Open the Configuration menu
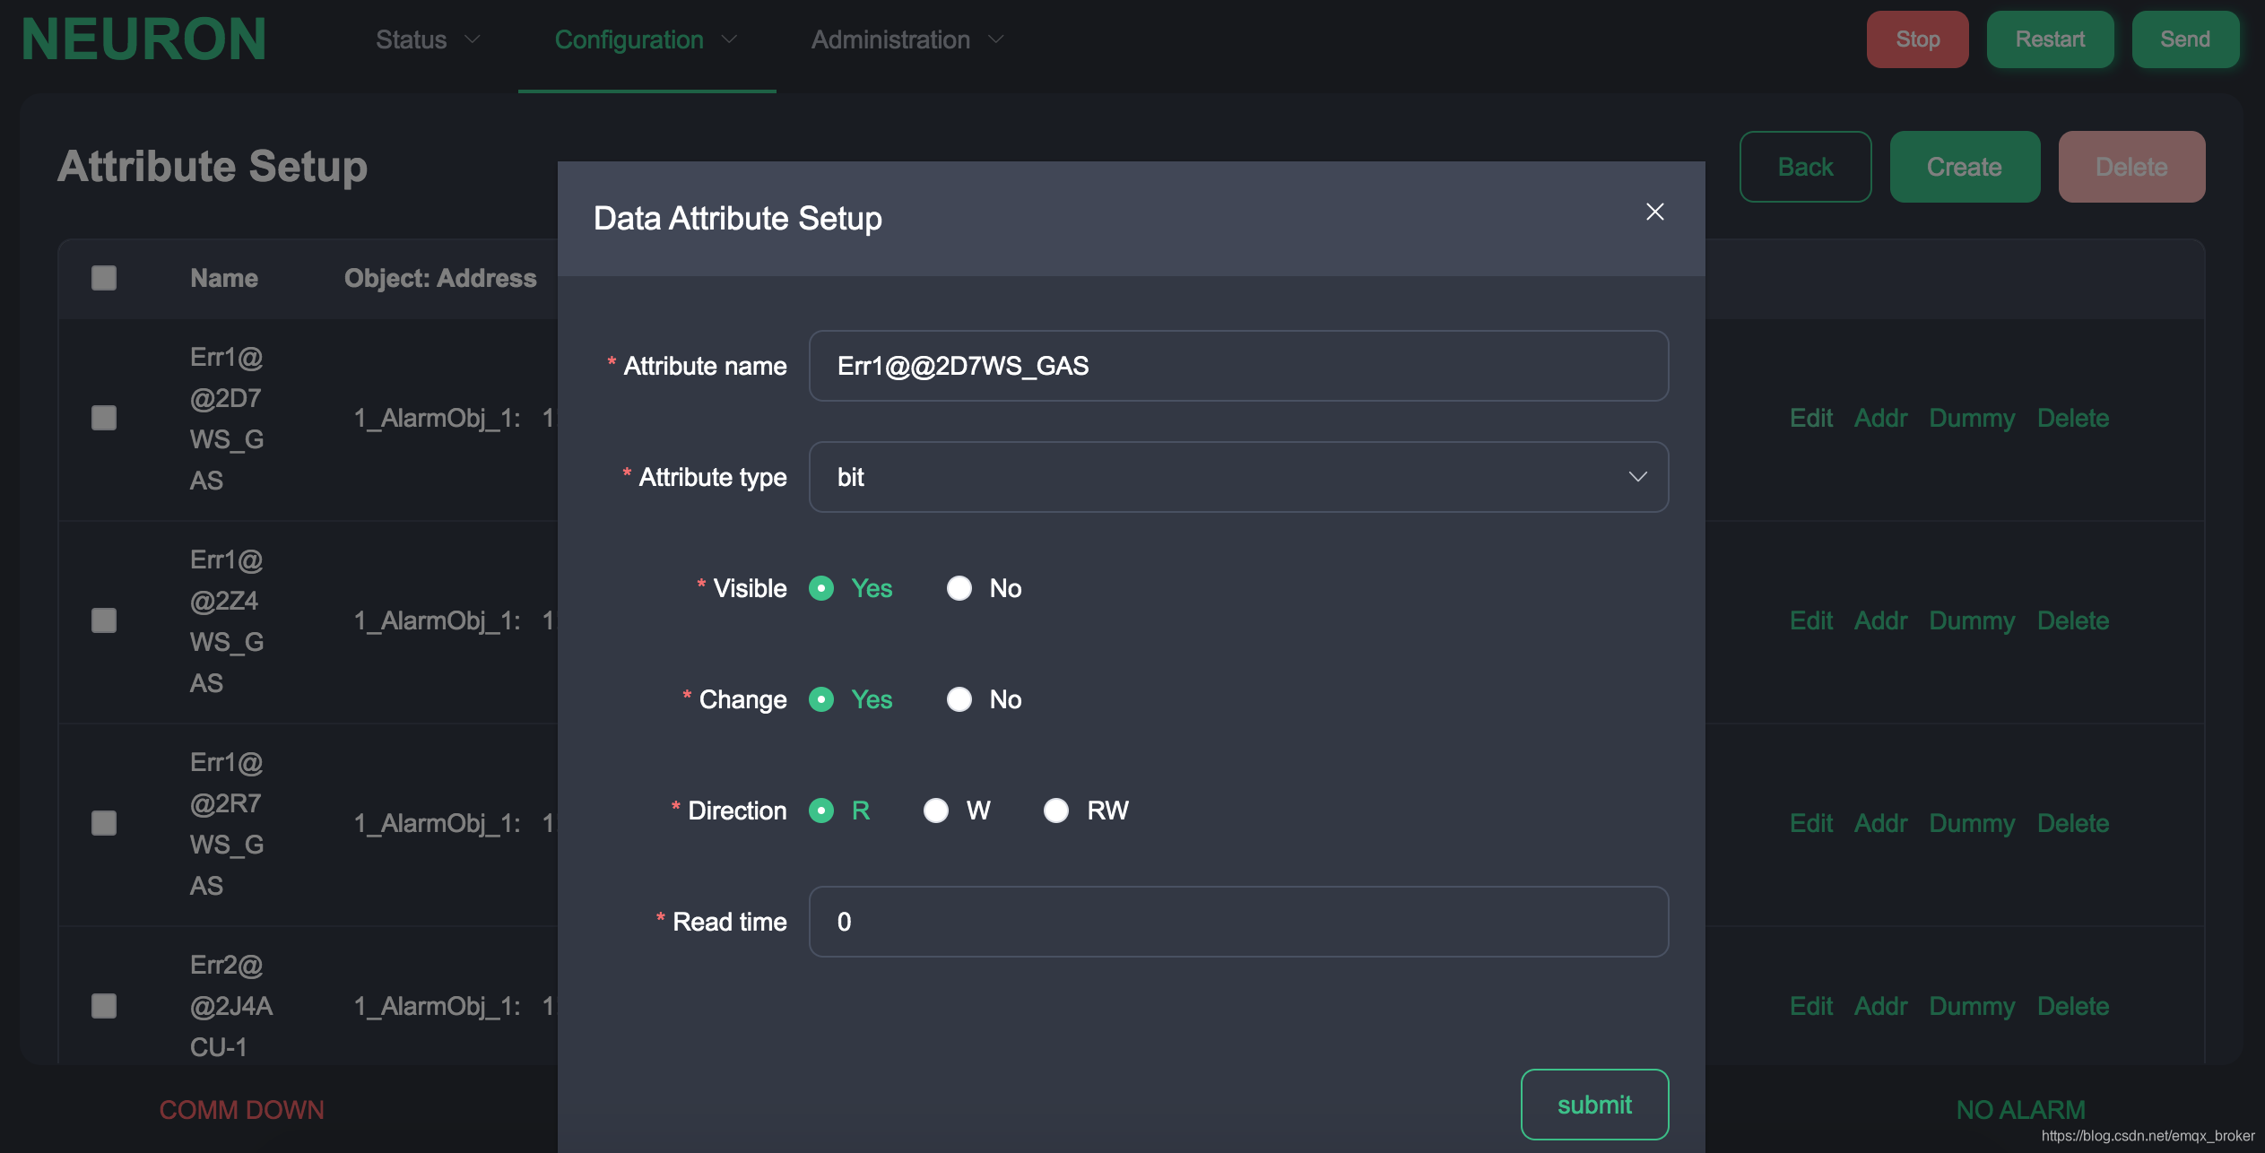The width and height of the screenshot is (2265, 1153). coord(646,39)
